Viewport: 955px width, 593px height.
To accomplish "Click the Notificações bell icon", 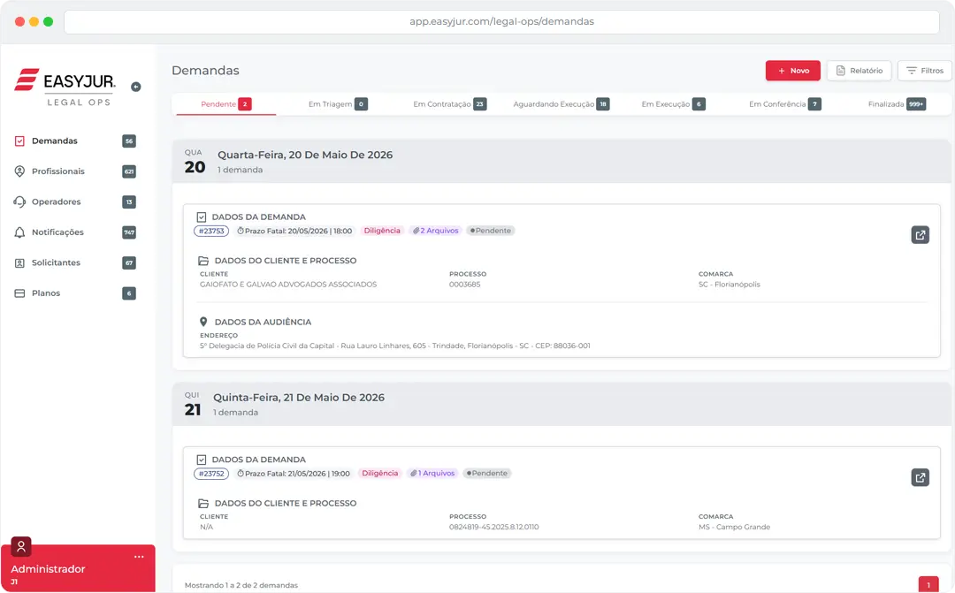I will click(x=19, y=232).
